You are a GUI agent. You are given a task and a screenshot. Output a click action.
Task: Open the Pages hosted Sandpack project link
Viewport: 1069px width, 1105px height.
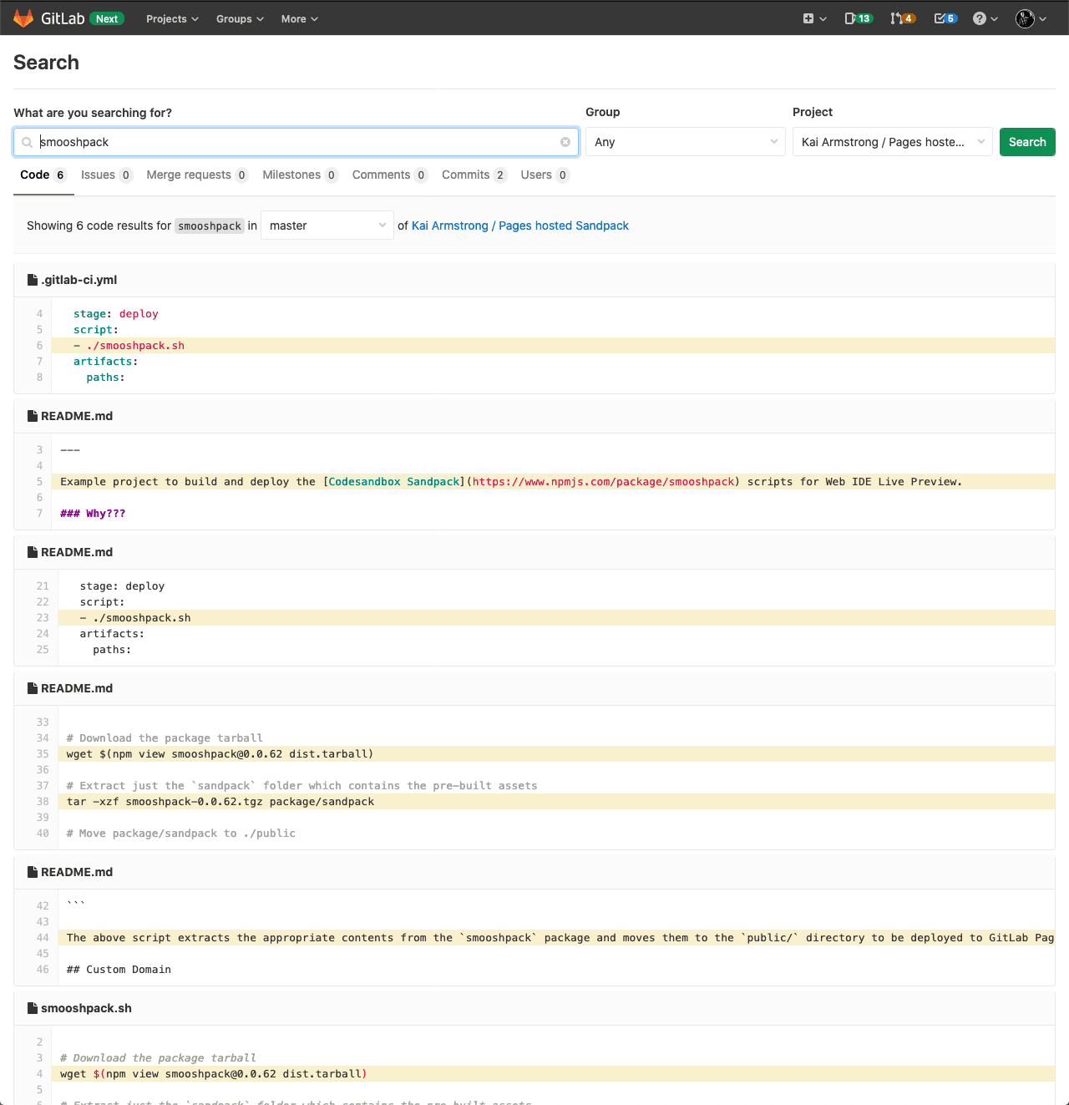pos(519,226)
